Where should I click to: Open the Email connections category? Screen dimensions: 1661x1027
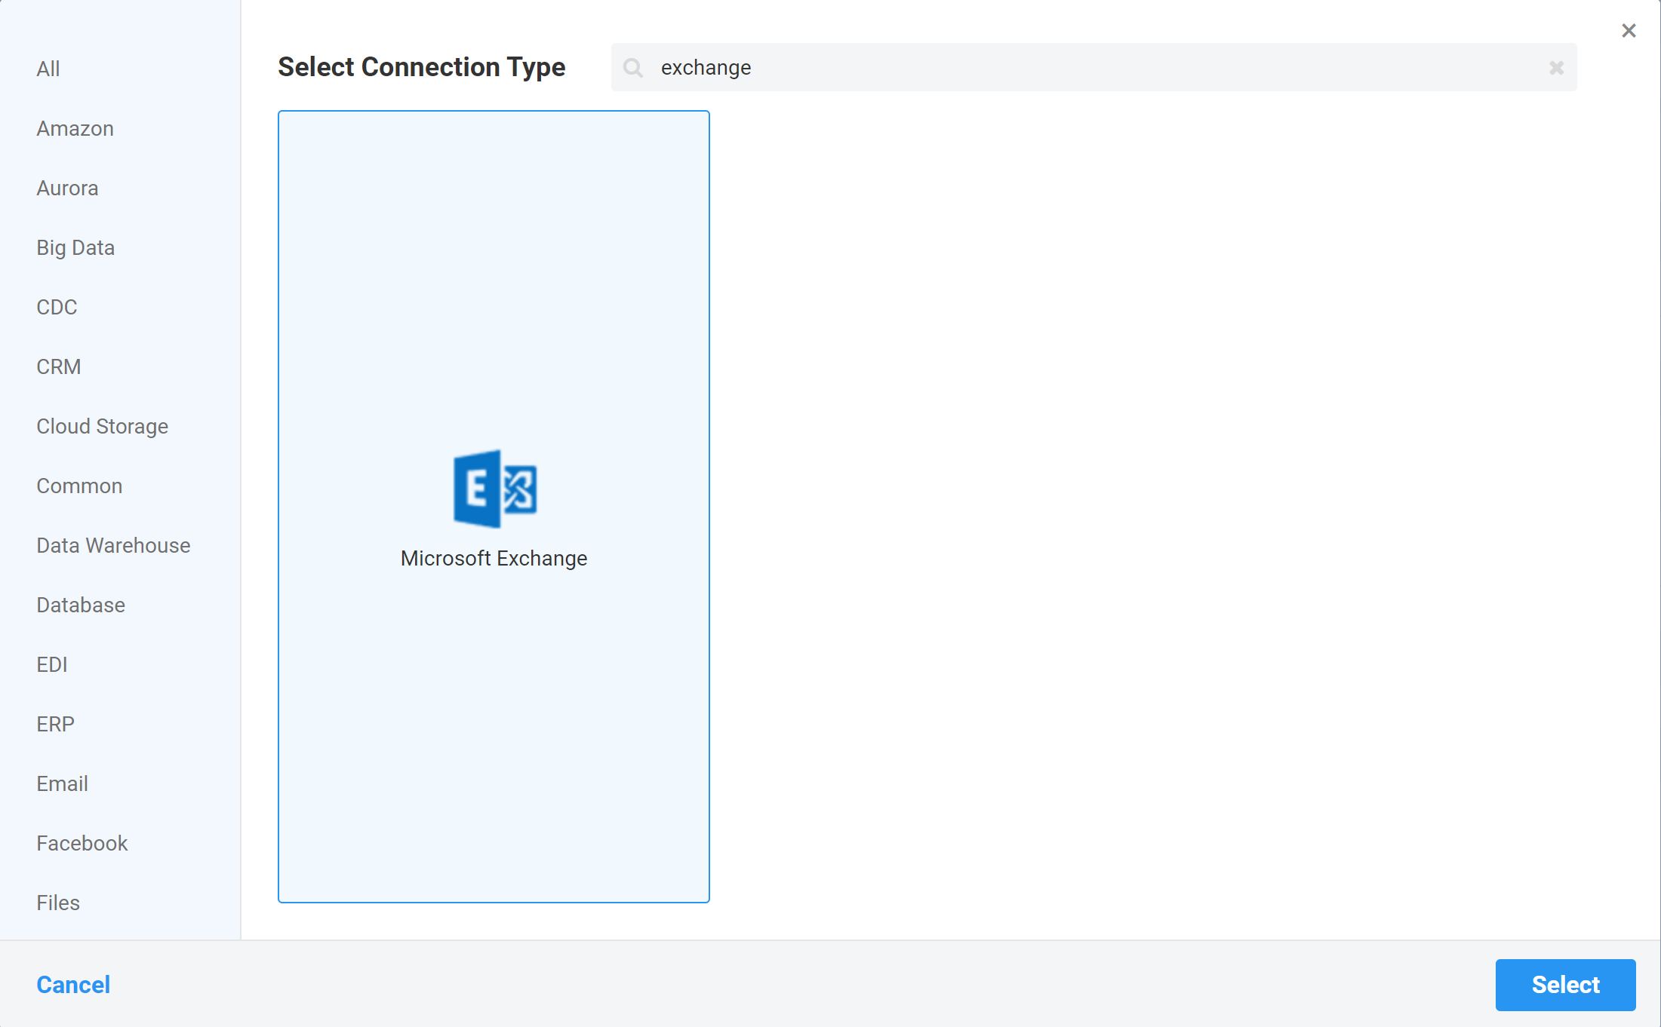tap(62, 783)
